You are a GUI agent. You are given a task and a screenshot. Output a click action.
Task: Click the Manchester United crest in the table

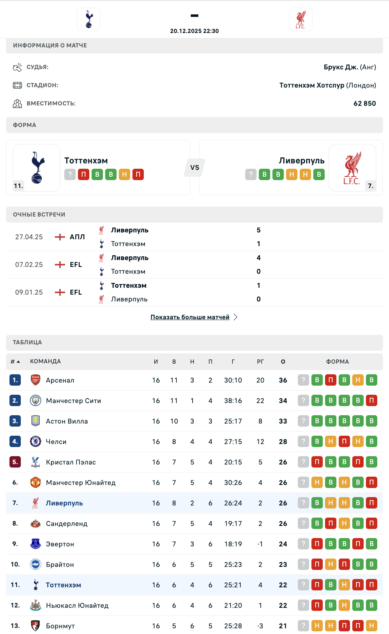tap(36, 482)
